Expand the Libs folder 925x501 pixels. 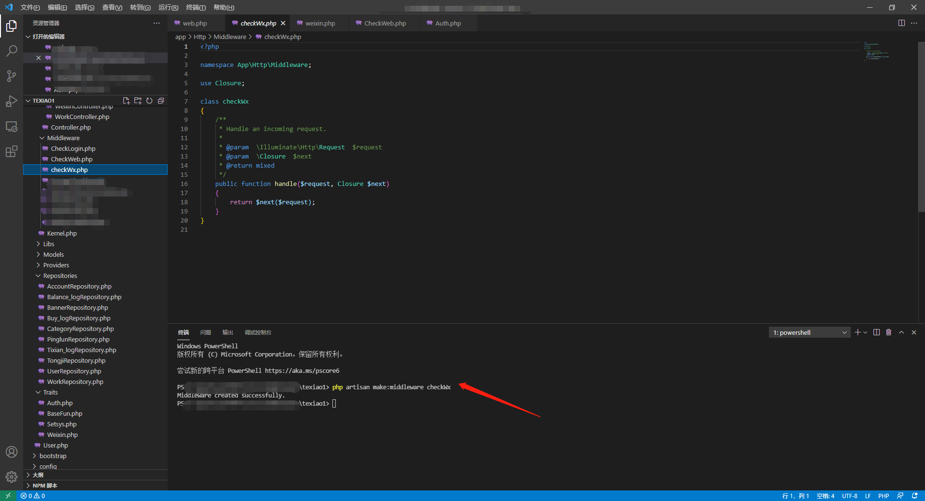[38, 244]
